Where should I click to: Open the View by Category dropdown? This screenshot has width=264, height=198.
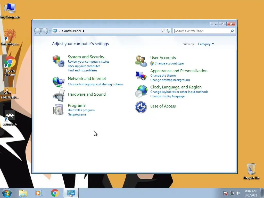tap(206, 44)
